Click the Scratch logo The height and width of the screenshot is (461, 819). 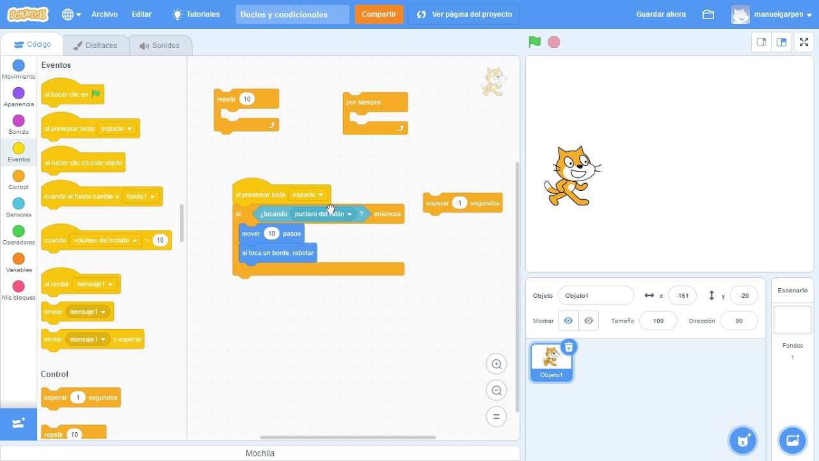28,14
